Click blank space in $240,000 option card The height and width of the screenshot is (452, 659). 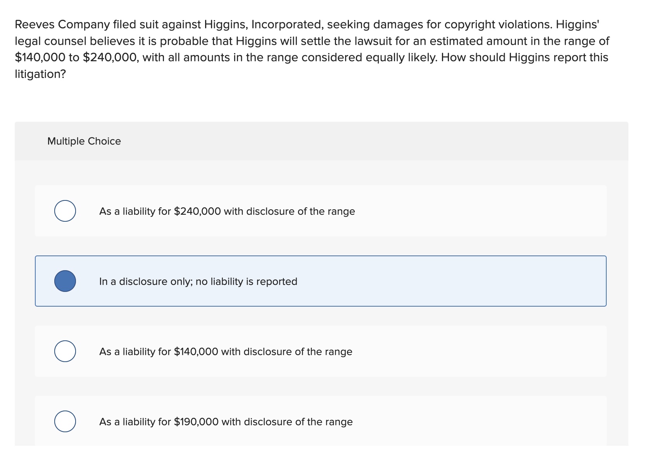pos(485,211)
